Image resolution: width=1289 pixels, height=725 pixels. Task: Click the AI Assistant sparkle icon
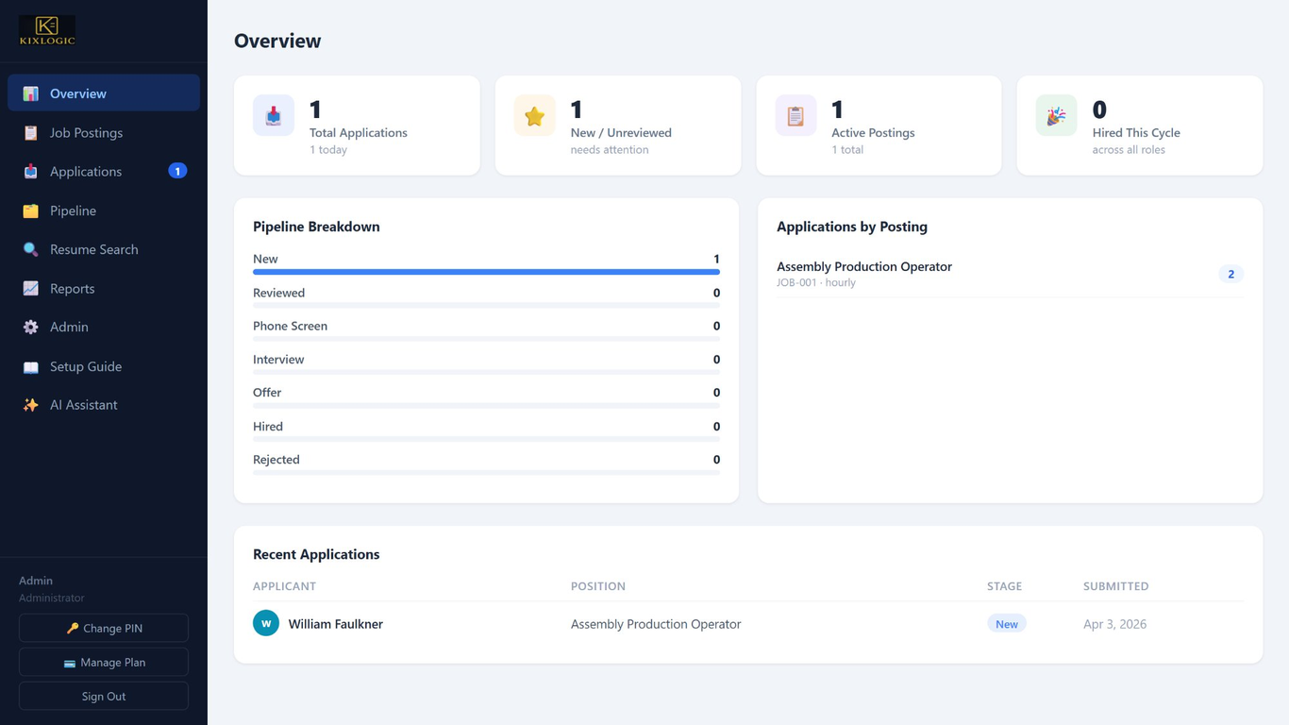31,405
